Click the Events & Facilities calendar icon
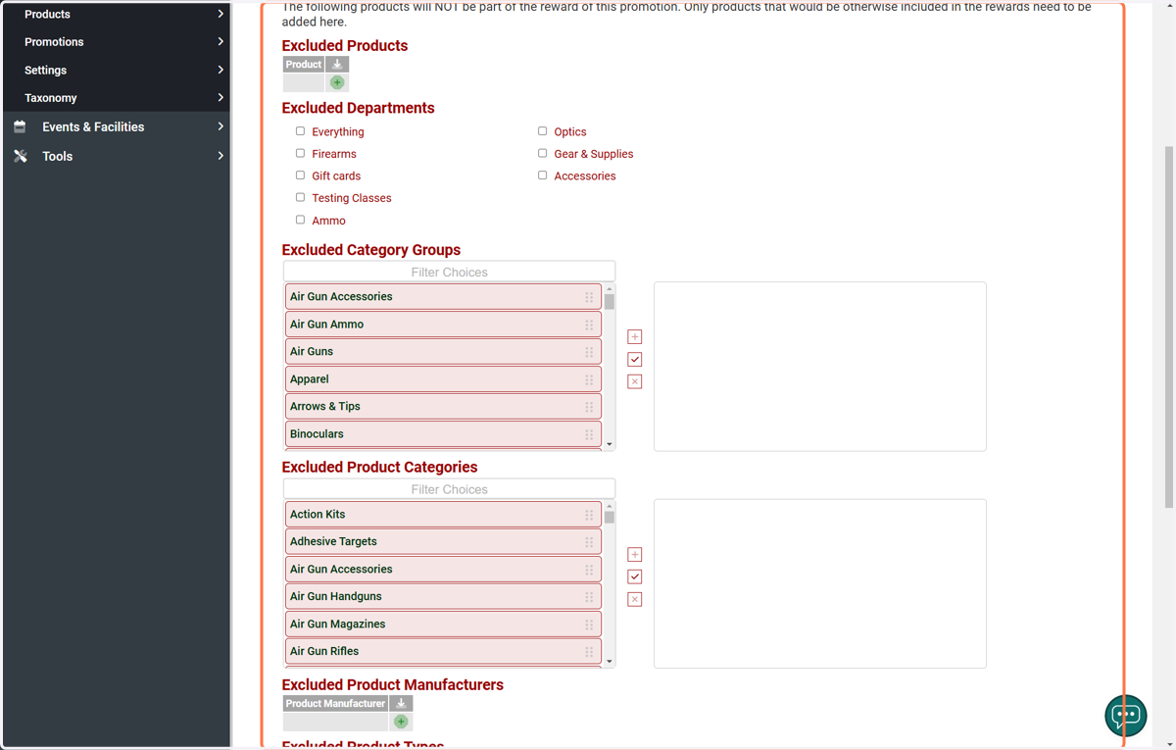The width and height of the screenshot is (1176, 750). (x=20, y=126)
